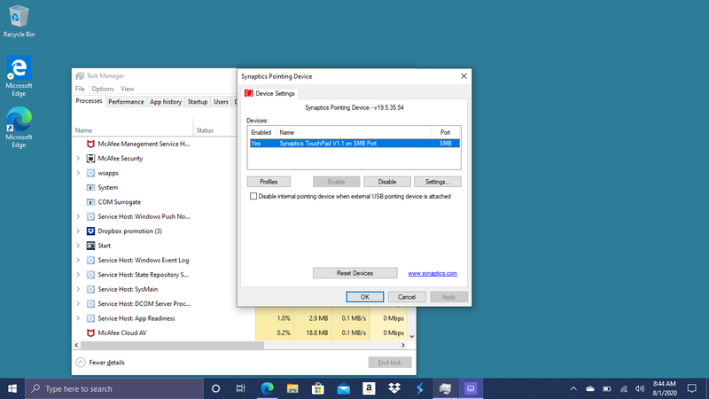Expand Service Host: Windows Event Log
Image resolution: width=709 pixels, height=399 pixels.
tap(78, 260)
